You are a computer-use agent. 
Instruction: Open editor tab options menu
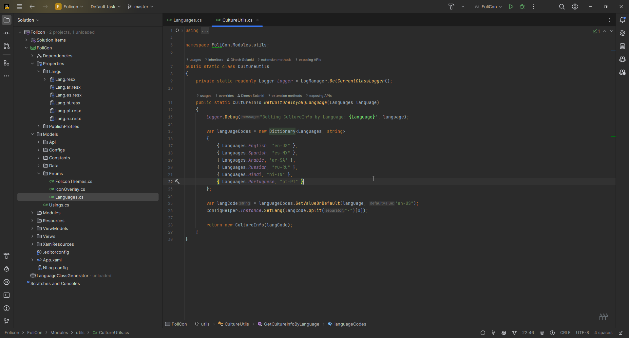(609, 20)
